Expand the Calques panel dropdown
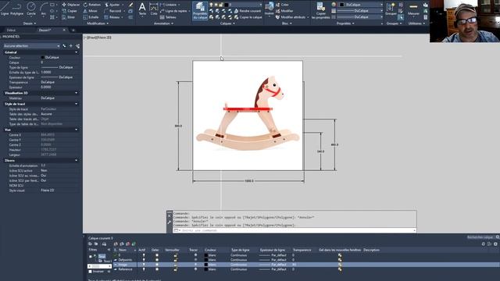 (x=227, y=23)
